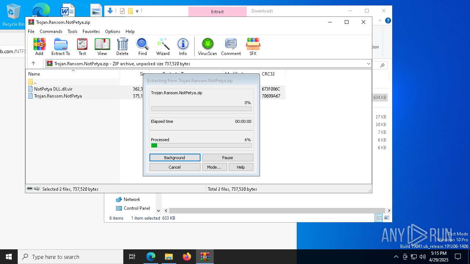Create SFX self-extracting archive
The height and width of the screenshot is (264, 470).
[253, 47]
